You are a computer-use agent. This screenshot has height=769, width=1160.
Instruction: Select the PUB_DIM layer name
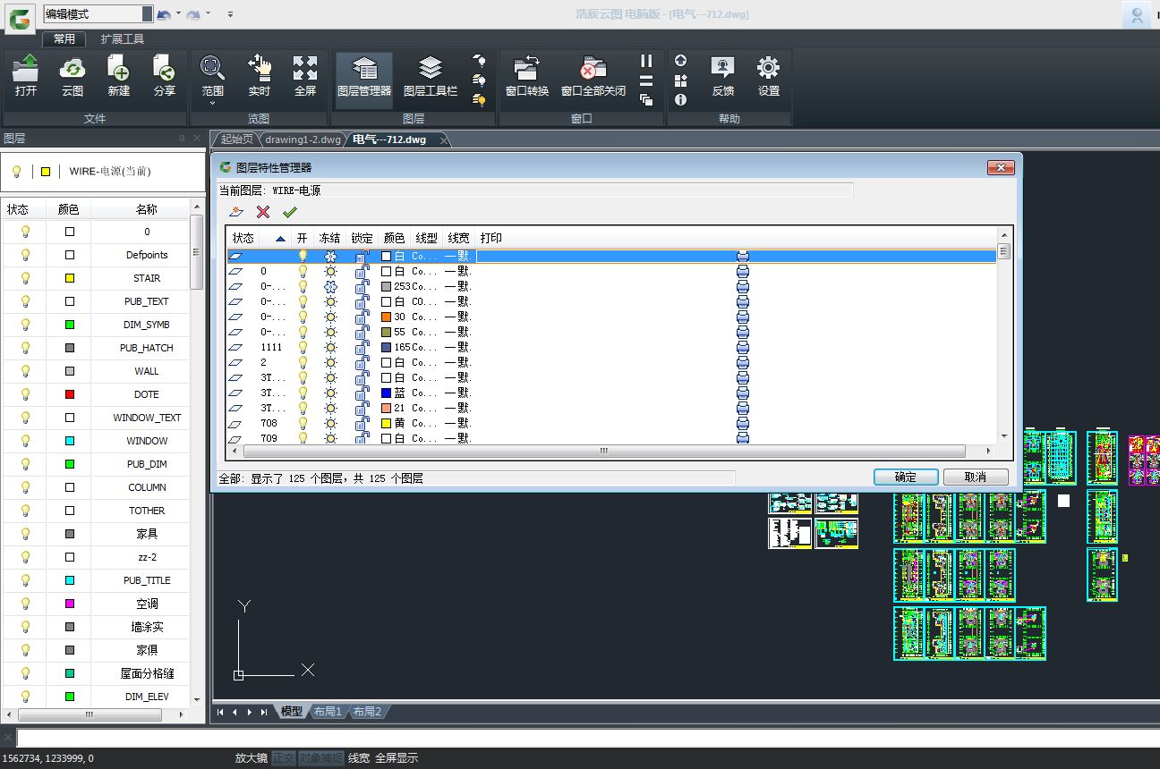[x=147, y=464]
